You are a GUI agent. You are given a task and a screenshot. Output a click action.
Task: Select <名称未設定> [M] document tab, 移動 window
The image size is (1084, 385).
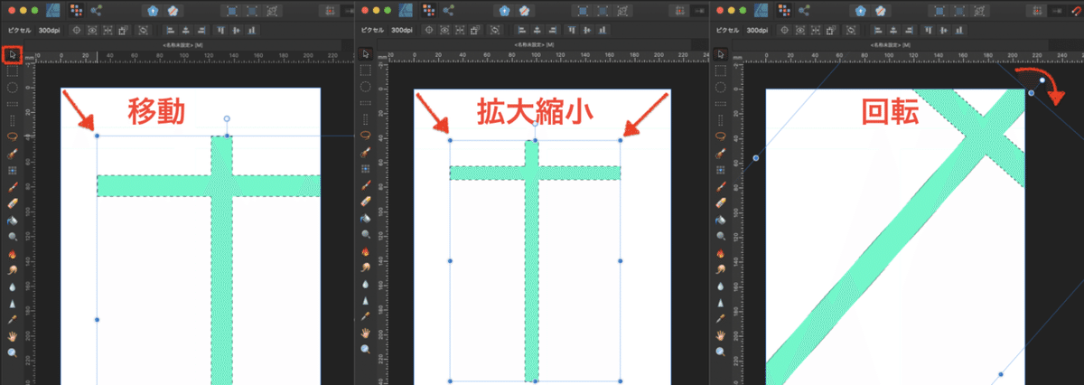182,45
